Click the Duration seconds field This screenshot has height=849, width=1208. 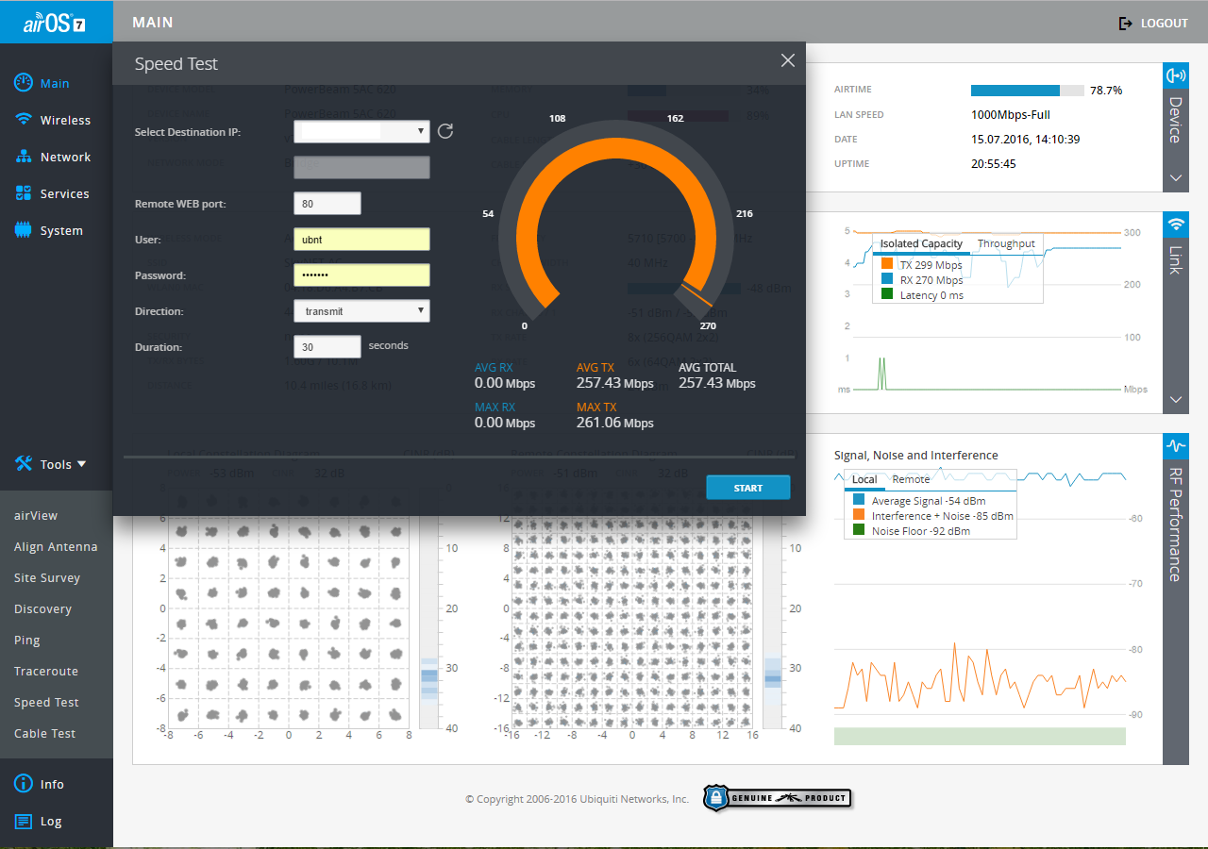[327, 347]
